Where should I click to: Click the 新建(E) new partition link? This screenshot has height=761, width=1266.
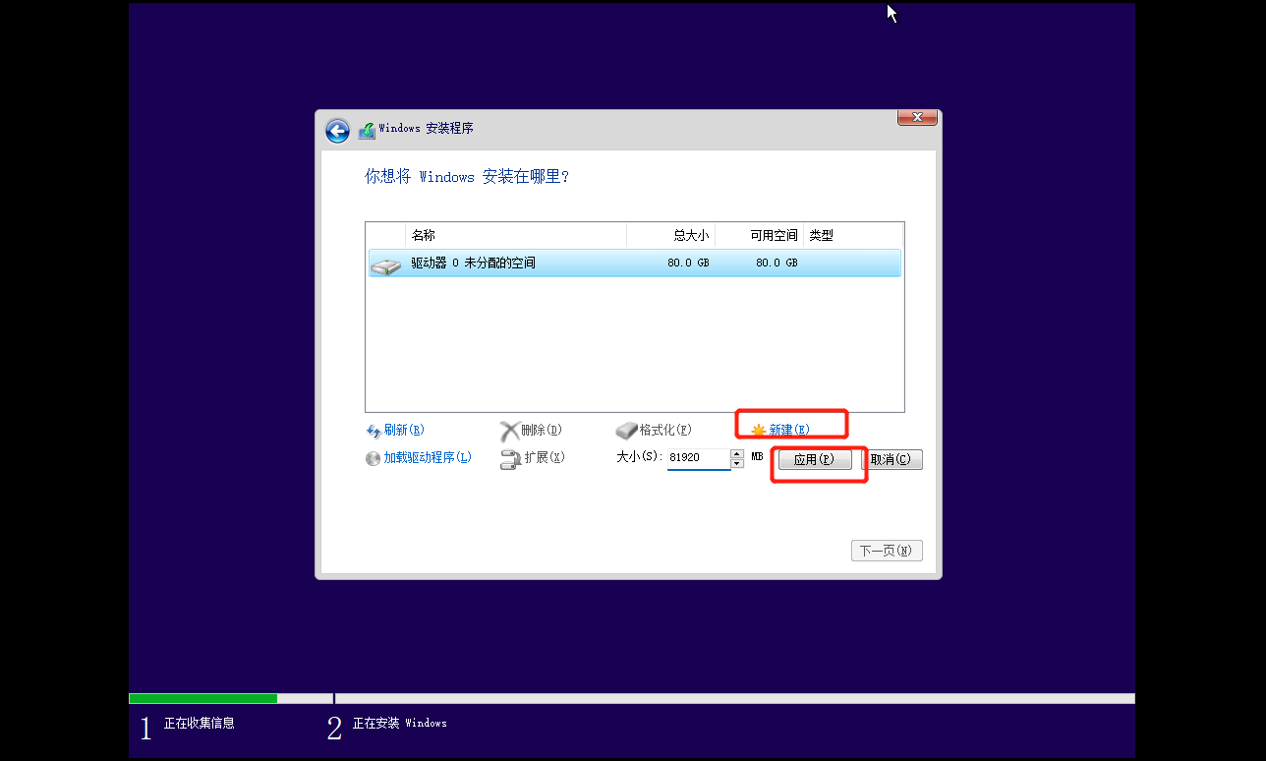click(x=789, y=431)
